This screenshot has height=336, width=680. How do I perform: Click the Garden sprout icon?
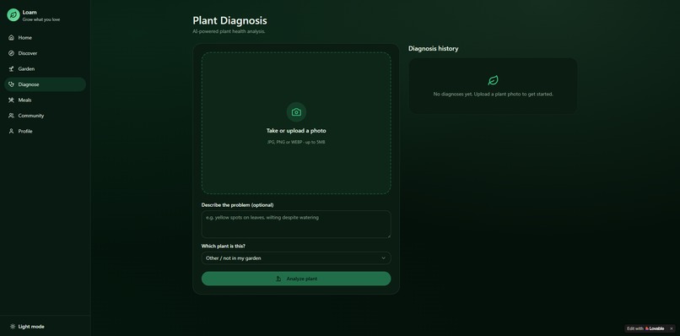(11, 69)
